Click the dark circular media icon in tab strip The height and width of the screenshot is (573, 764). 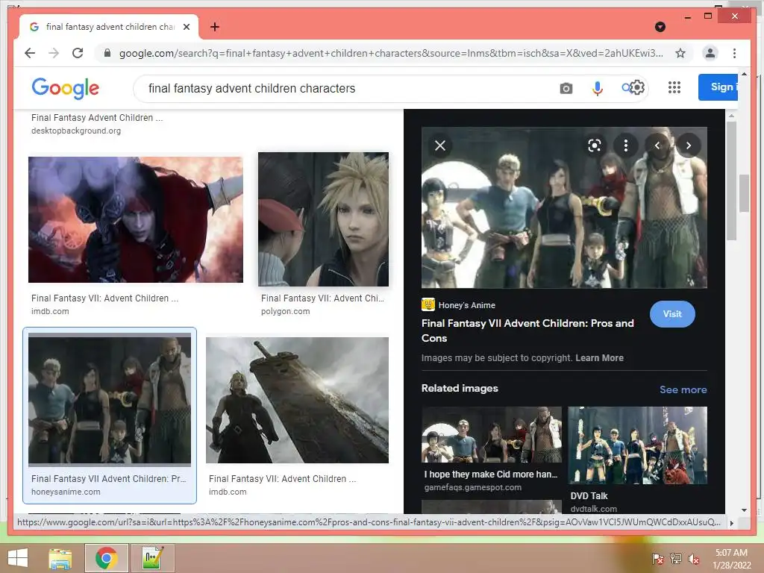point(660,27)
